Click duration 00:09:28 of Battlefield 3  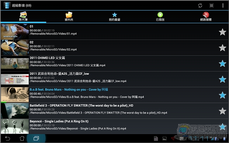[49, 109]
